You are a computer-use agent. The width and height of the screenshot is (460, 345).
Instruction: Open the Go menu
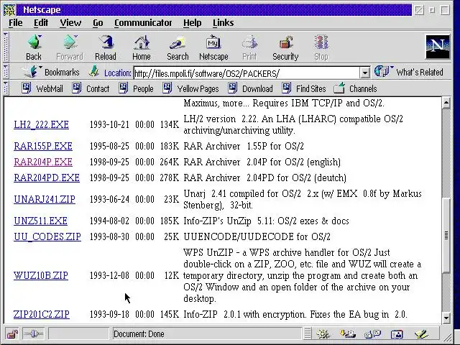98,22
